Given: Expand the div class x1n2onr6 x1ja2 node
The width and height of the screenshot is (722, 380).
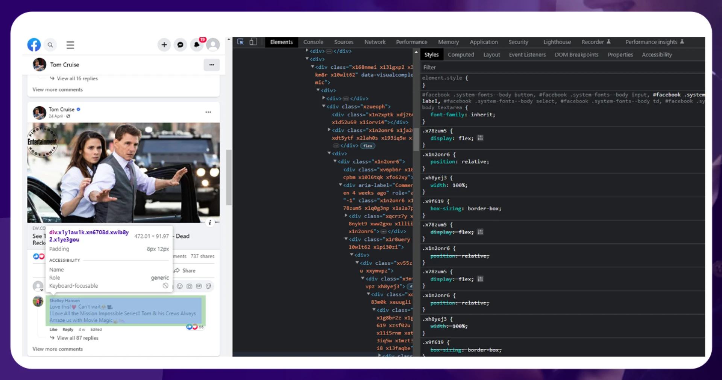Looking at the screenshot, I should coord(329,130).
